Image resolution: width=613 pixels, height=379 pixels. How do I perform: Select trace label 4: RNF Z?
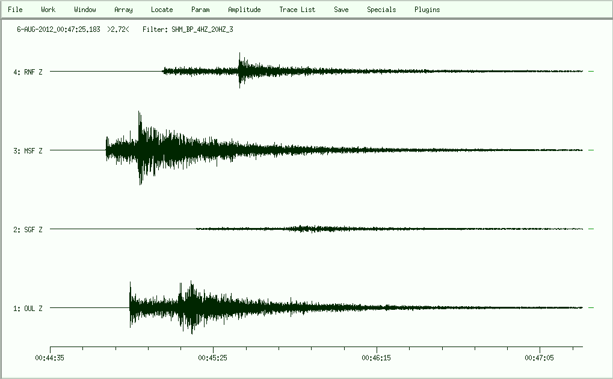coord(28,72)
